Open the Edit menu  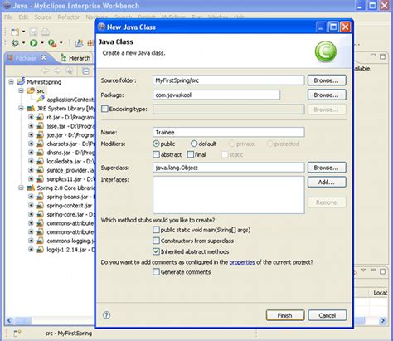(23, 17)
